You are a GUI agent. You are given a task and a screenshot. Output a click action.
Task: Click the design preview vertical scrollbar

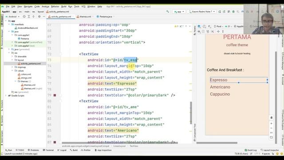coord(276,98)
